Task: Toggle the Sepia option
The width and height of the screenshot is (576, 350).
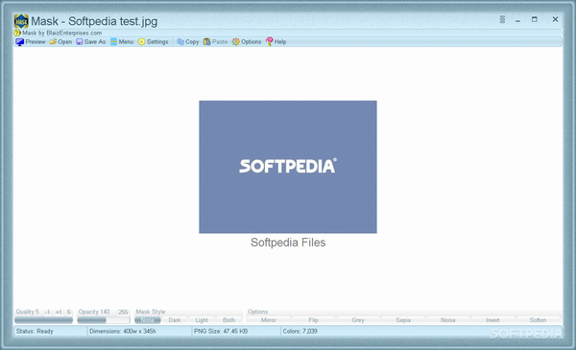Action: click(403, 320)
